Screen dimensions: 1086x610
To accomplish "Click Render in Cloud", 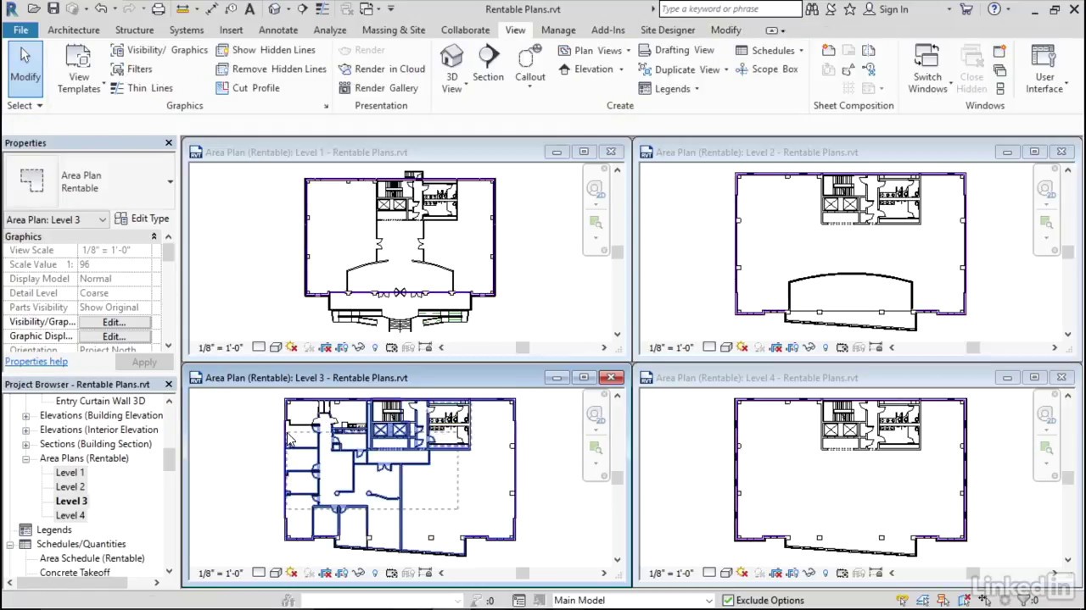I will tap(382, 69).
